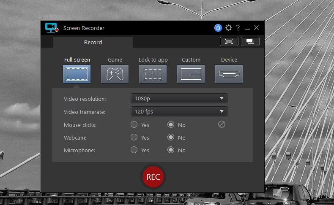Viewport: 334px width, 205px height.
Task: Turn on Webcam with the Yes option
Action: coord(134,137)
